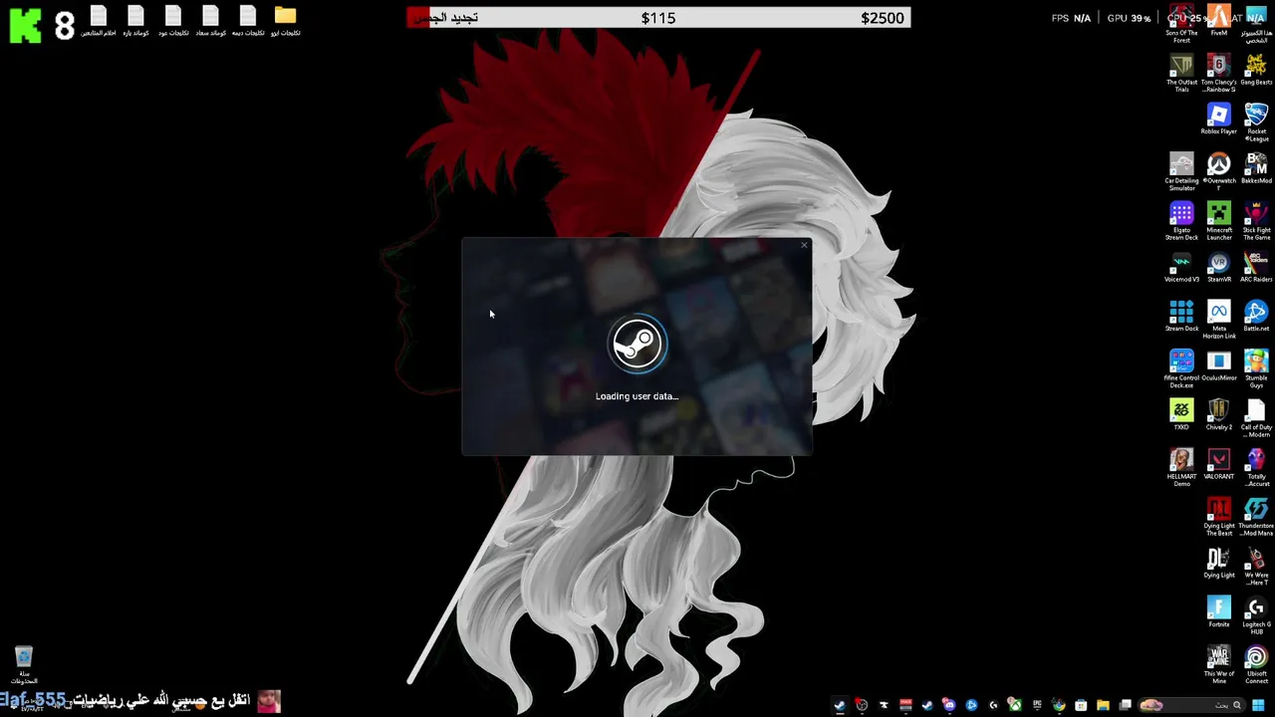Launch Fortnite from the desktop
The height and width of the screenshot is (717, 1275).
(1218, 612)
